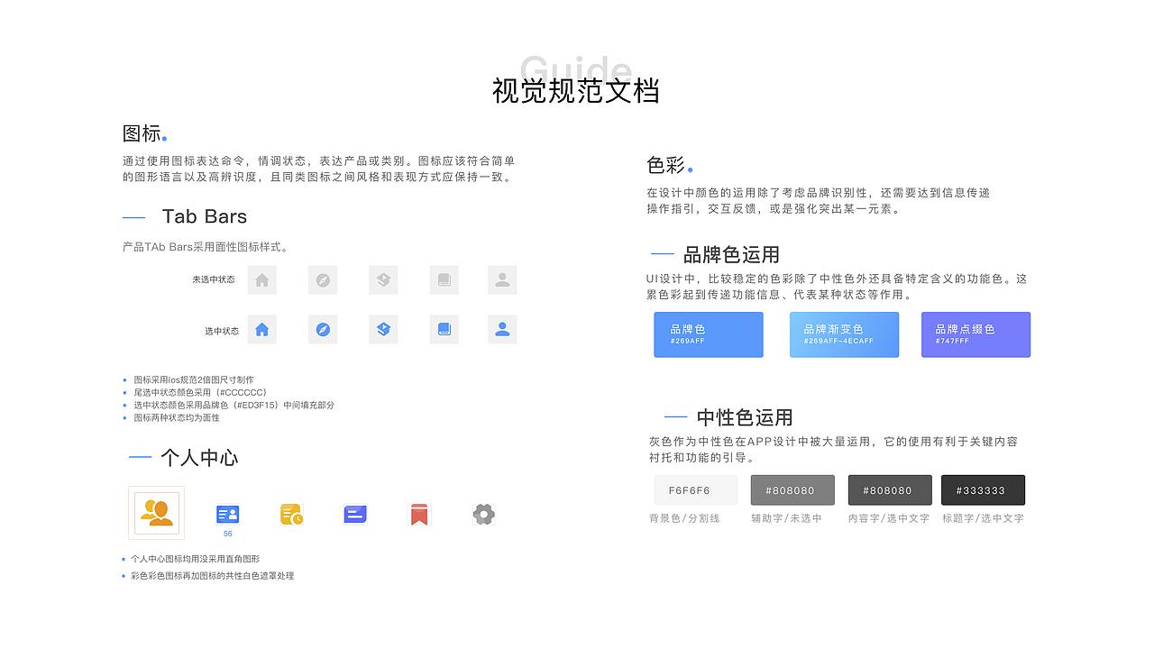Click the Tab Bars section heading
This screenshot has width=1154, height=649.
pos(205,216)
